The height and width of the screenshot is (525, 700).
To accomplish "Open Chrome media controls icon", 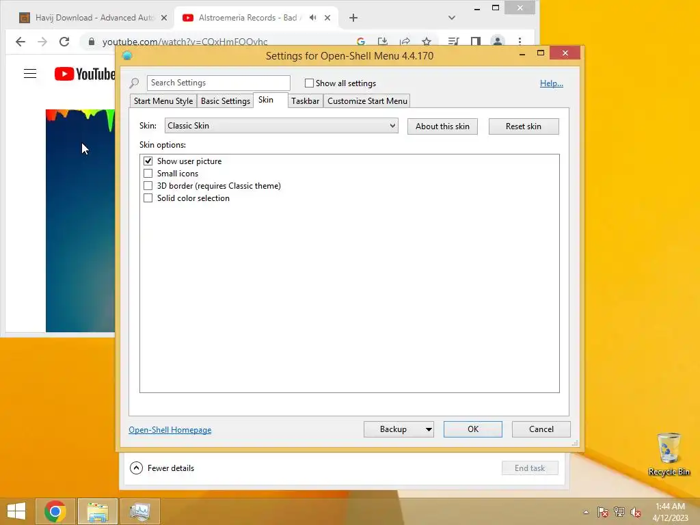I will 454,42.
